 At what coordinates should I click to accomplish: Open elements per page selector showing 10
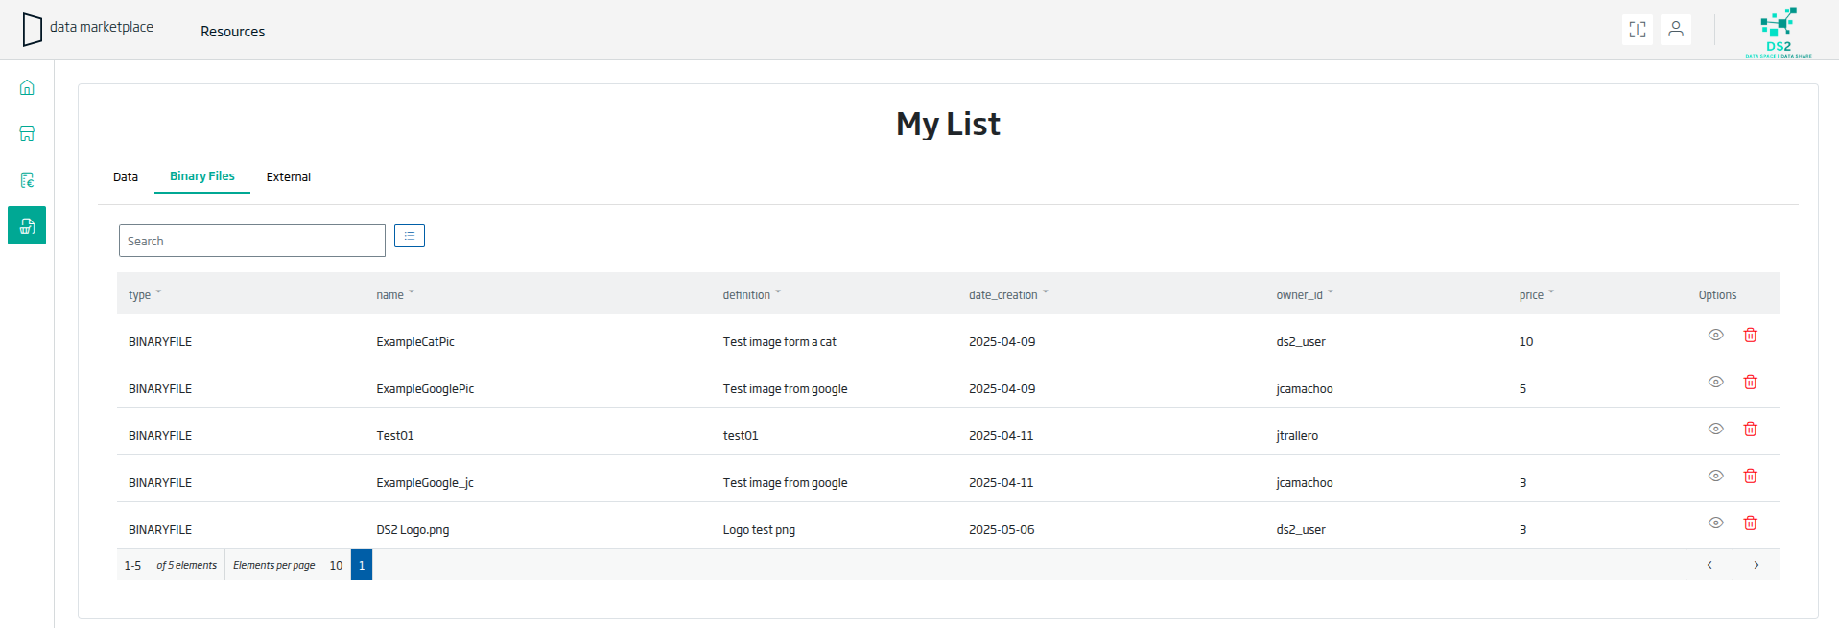pos(336,565)
